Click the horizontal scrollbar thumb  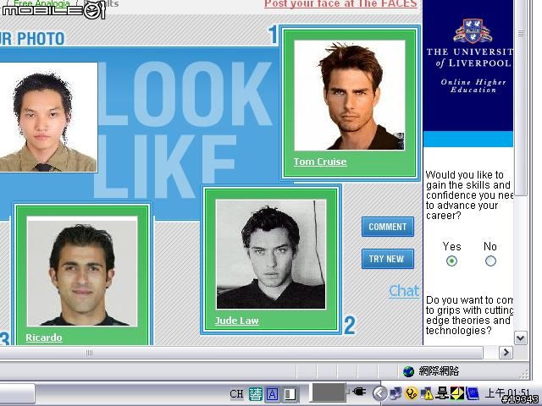(241, 353)
